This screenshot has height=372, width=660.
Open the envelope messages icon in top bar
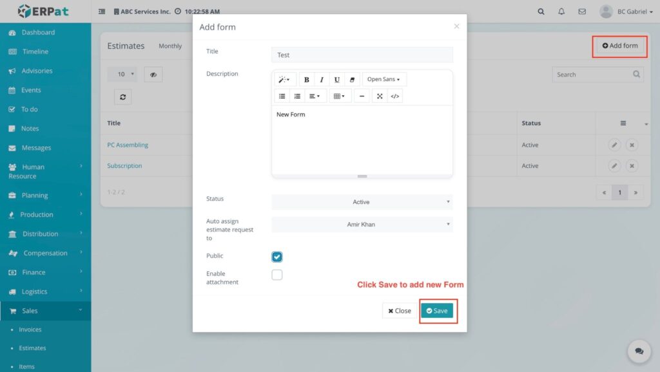[582, 12]
